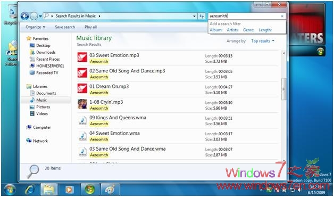Click Length 00:04:27 of Dream On
The image size is (334, 197).
pyautogui.click(x=219, y=87)
